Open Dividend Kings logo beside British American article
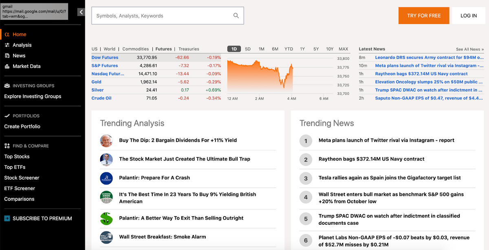This screenshot has height=250, width=489. (106, 197)
